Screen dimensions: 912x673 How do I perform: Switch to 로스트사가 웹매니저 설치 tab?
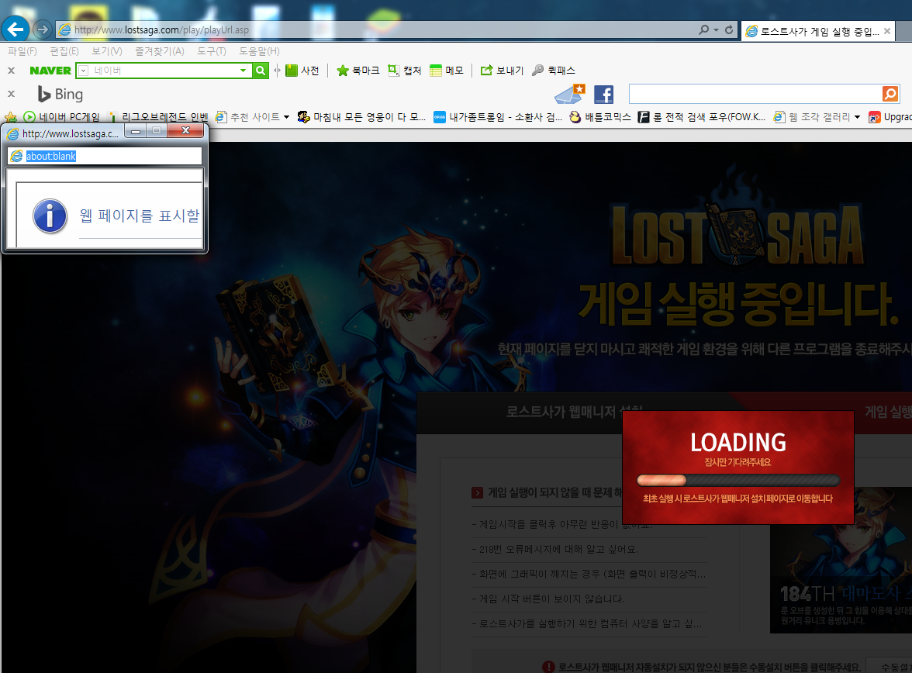[574, 412]
